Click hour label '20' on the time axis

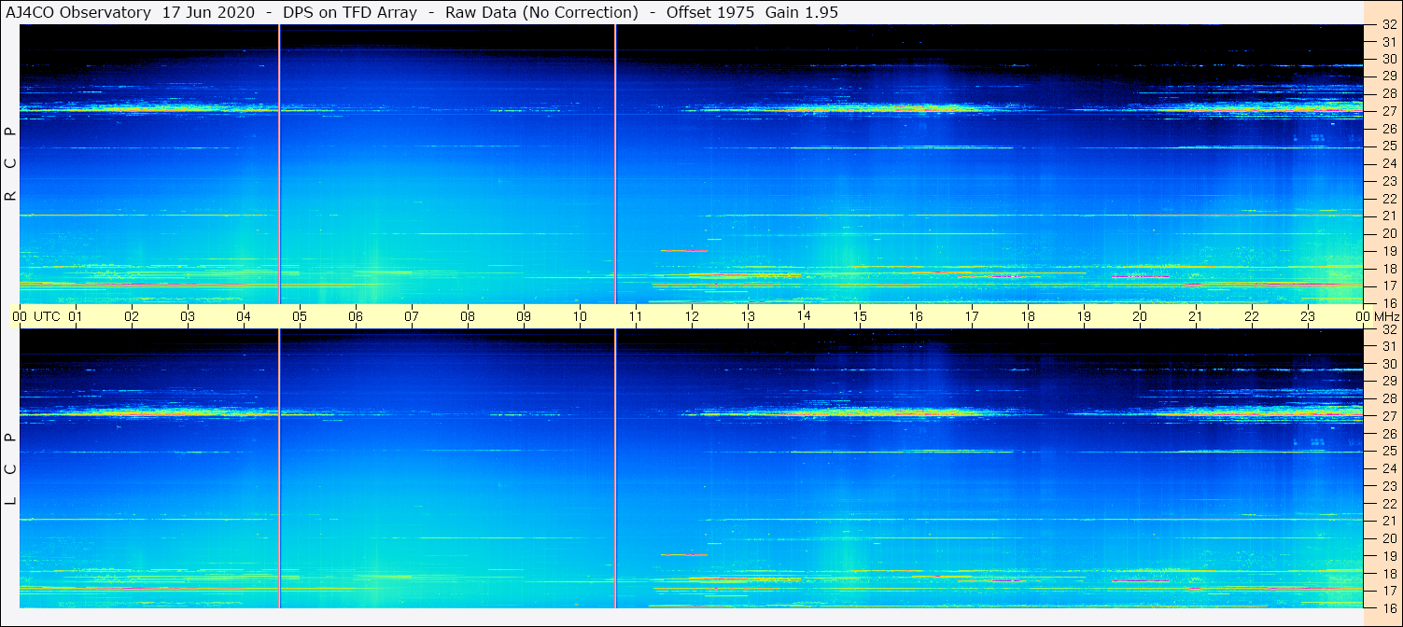(1140, 316)
